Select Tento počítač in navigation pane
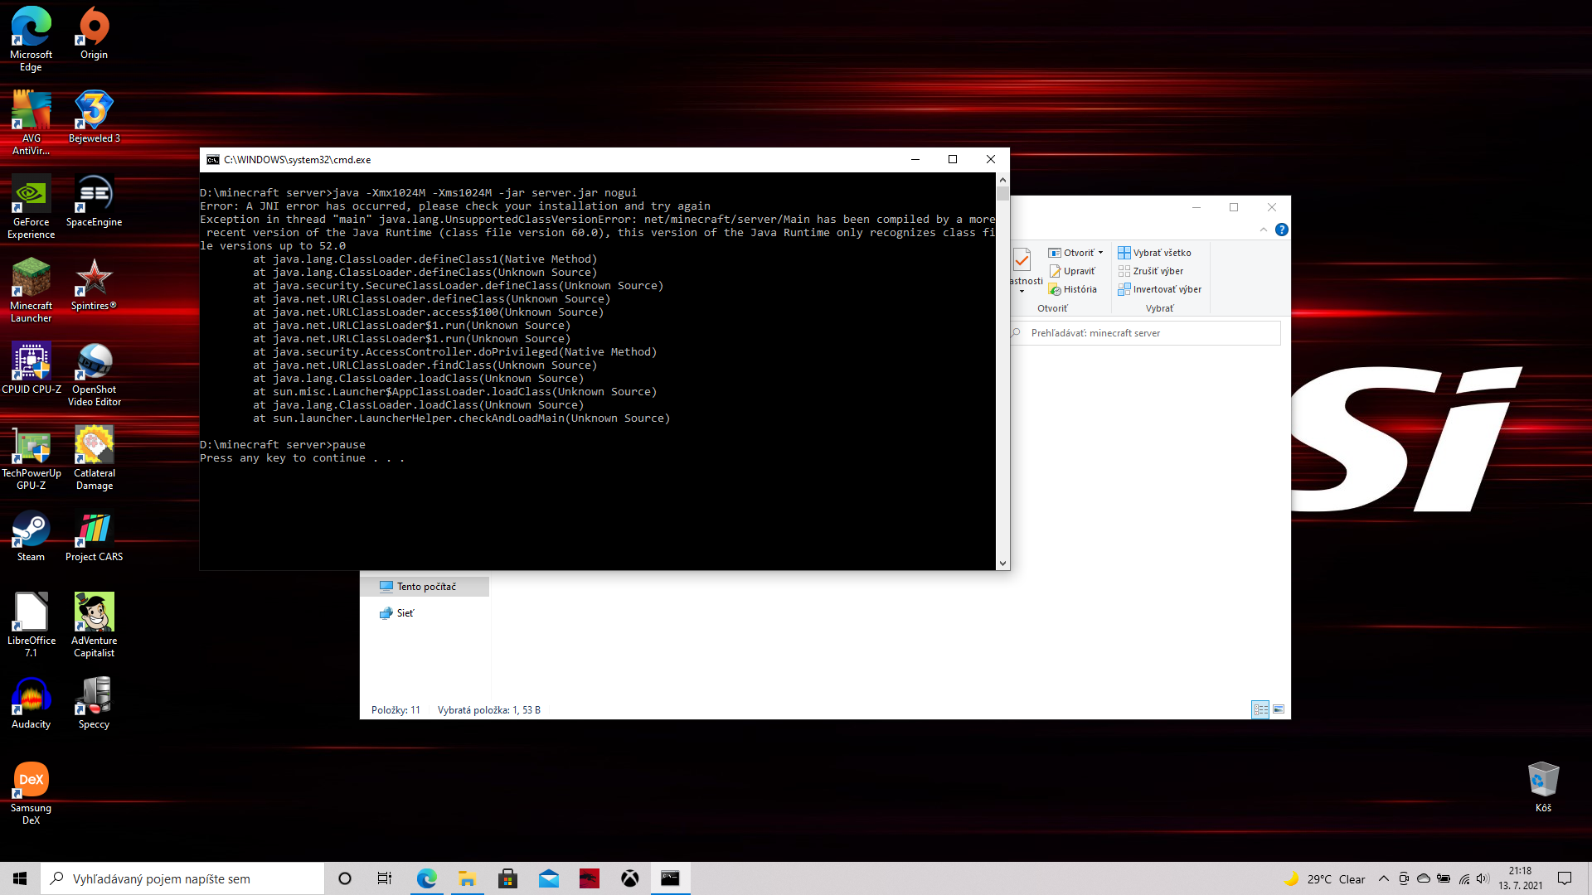The width and height of the screenshot is (1592, 895). pyautogui.click(x=425, y=587)
